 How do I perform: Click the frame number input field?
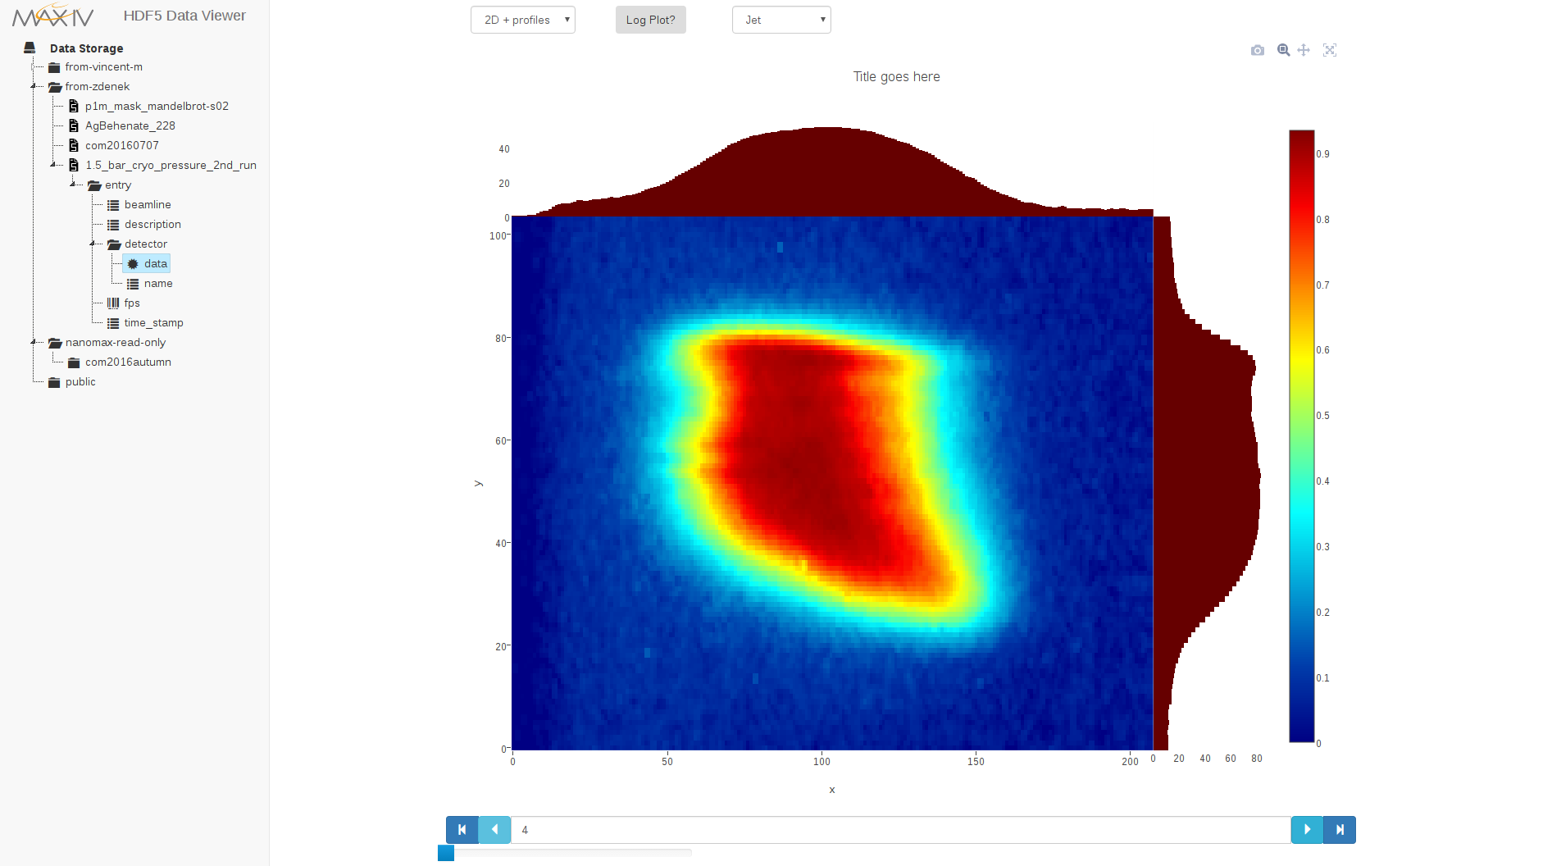(x=901, y=830)
